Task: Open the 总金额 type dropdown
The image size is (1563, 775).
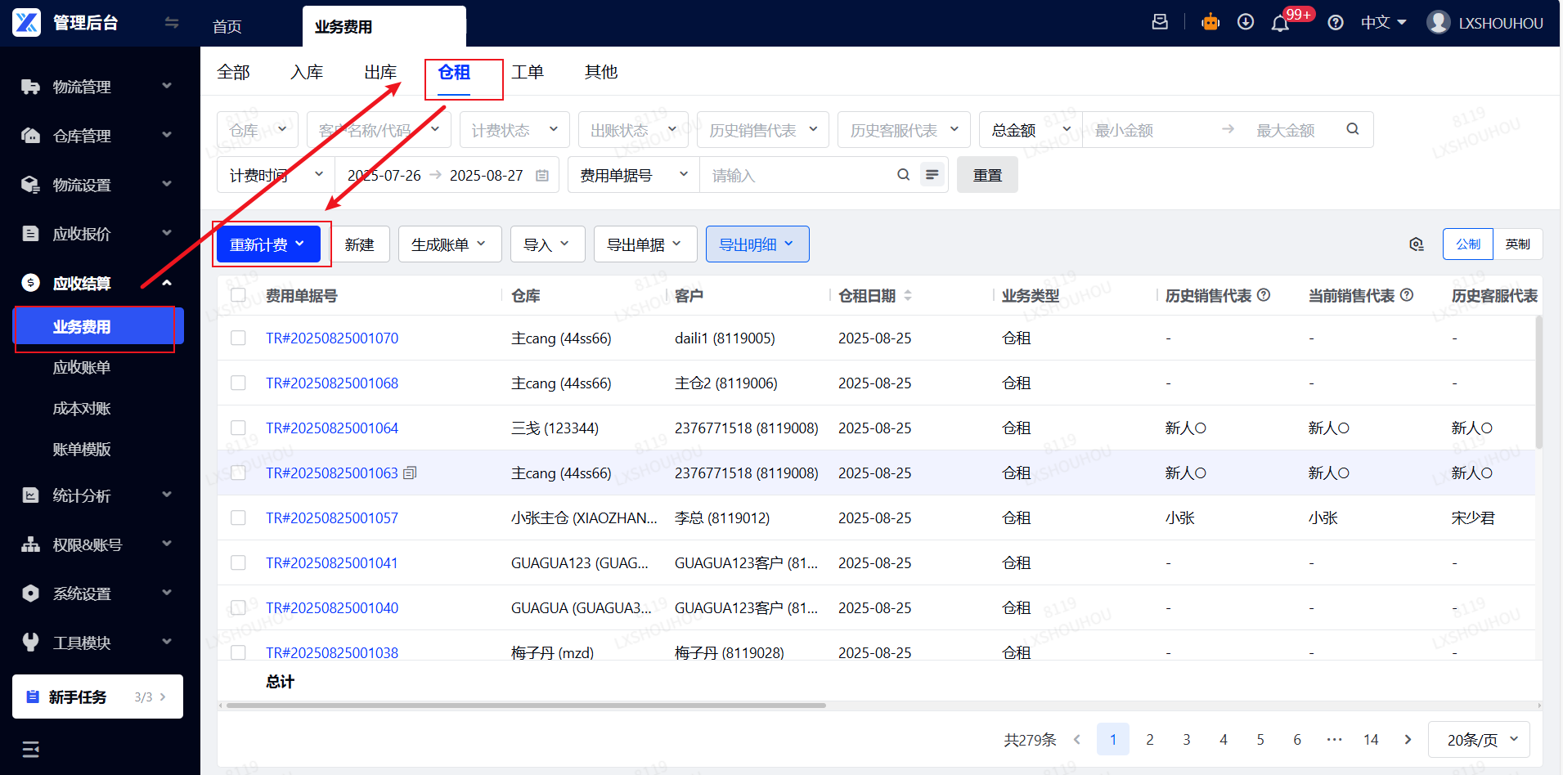Action: pyautogui.click(x=1031, y=130)
